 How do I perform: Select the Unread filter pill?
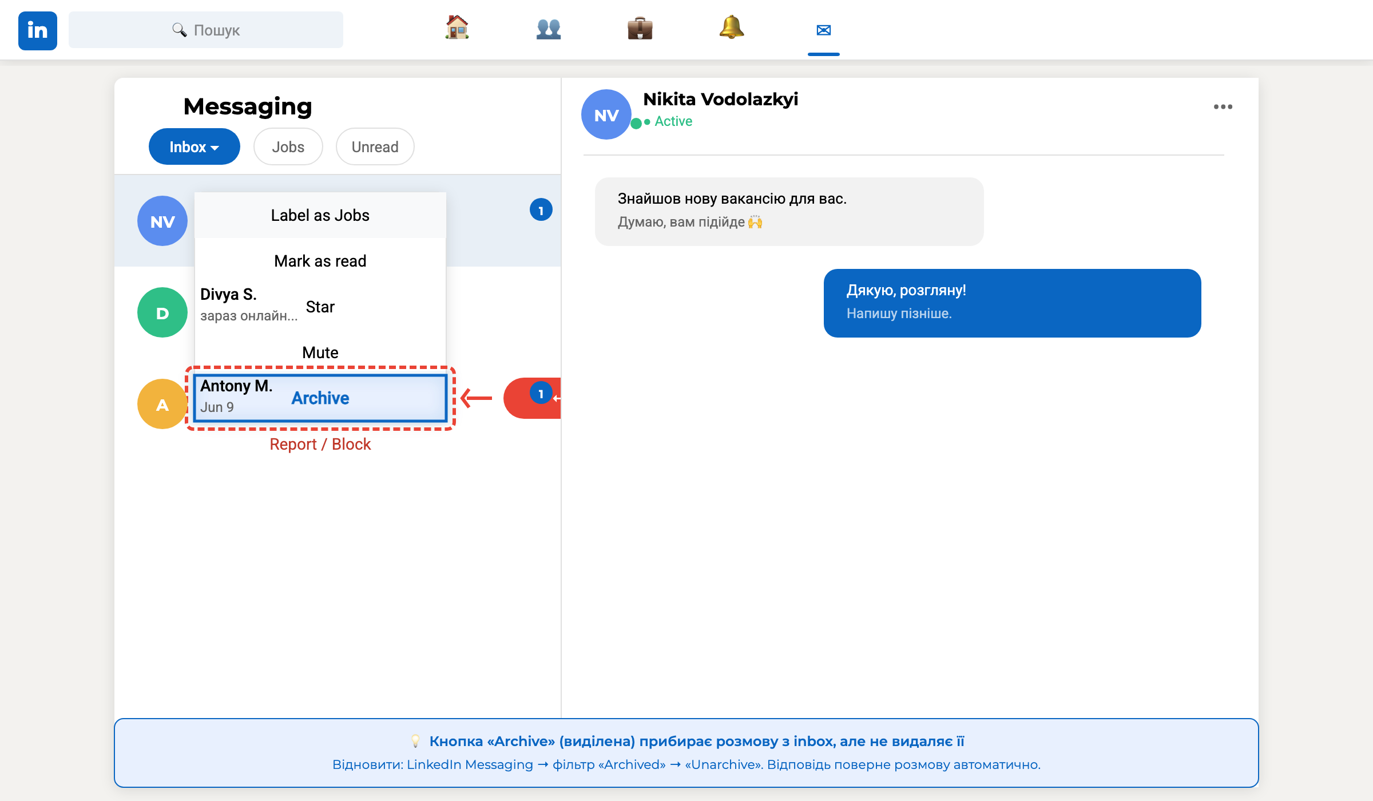tap(375, 146)
